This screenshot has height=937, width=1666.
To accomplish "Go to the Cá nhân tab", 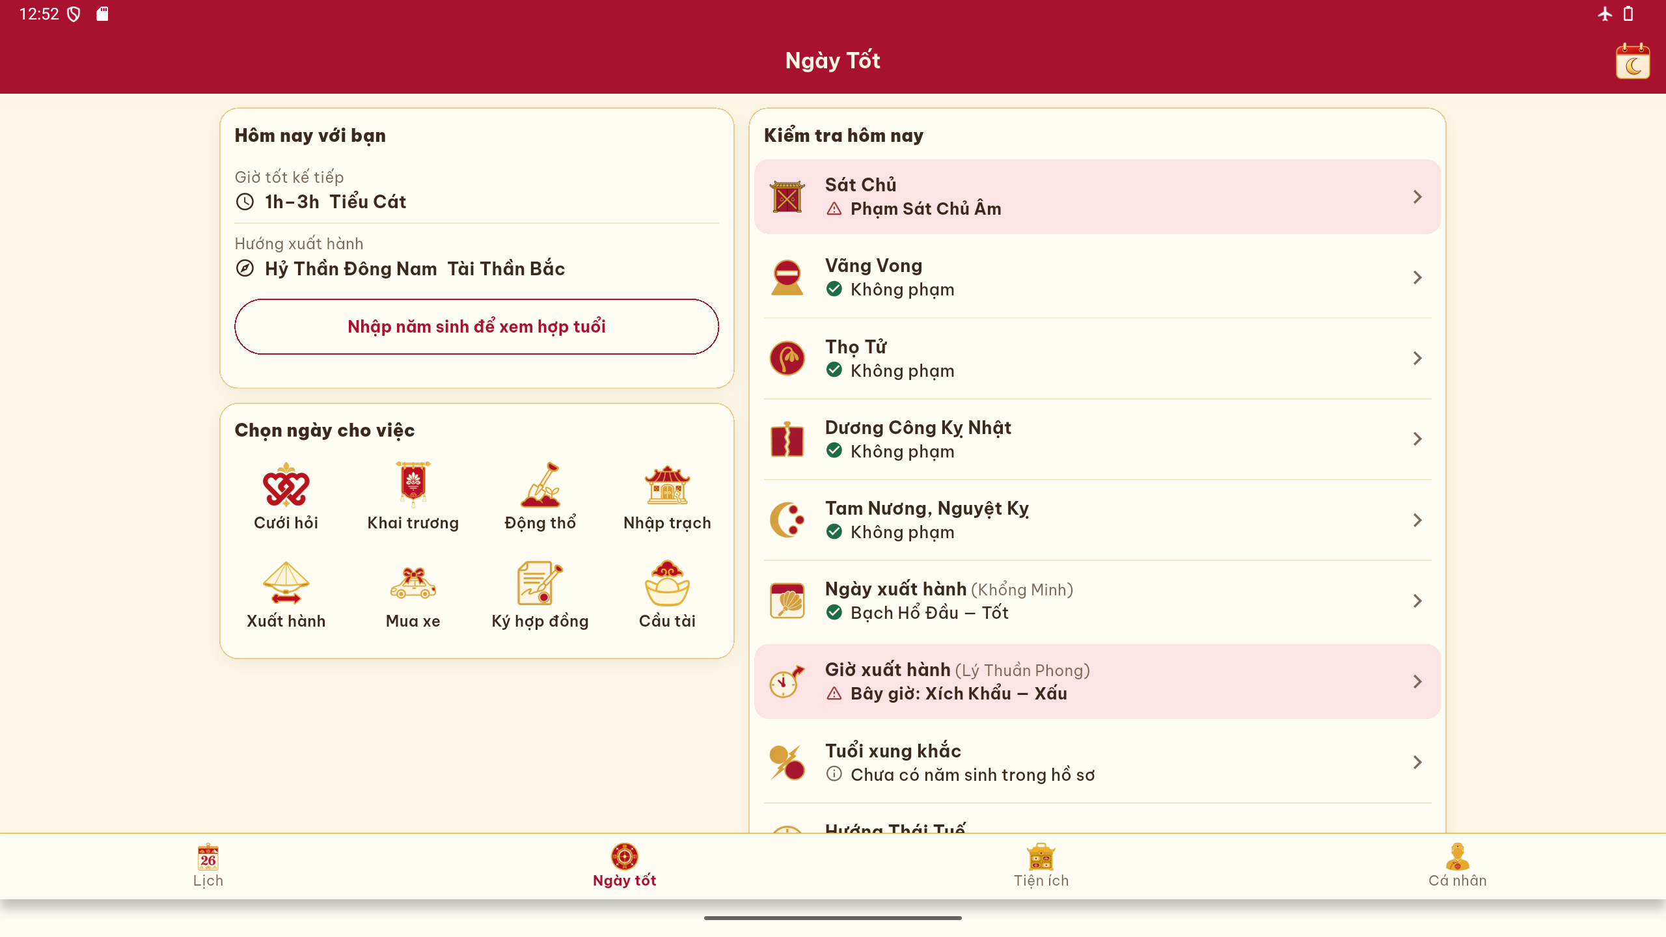I will [1457, 866].
